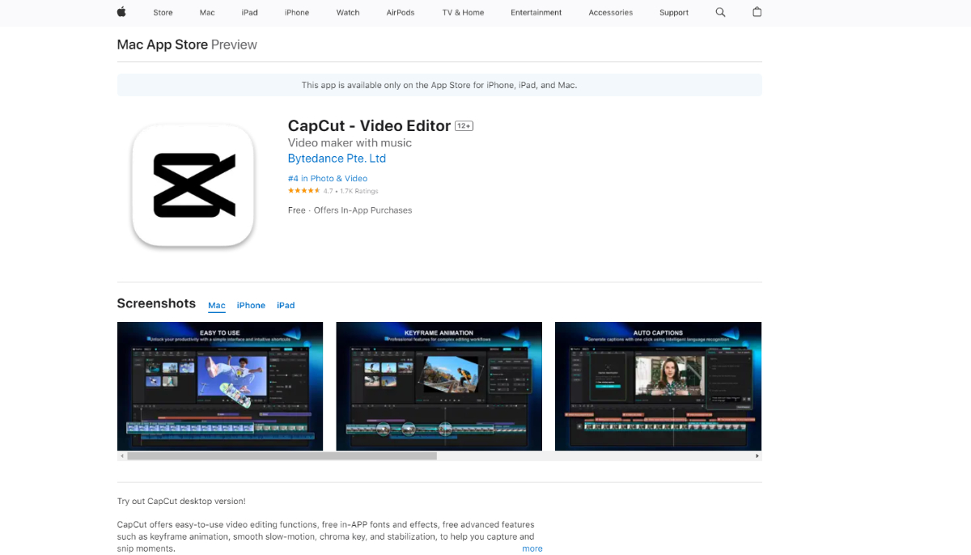This screenshot has height=555, width=971.
Task: Open the Accessories menu
Action: (x=611, y=13)
